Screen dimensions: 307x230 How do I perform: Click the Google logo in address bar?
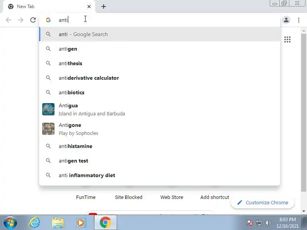tap(48, 20)
